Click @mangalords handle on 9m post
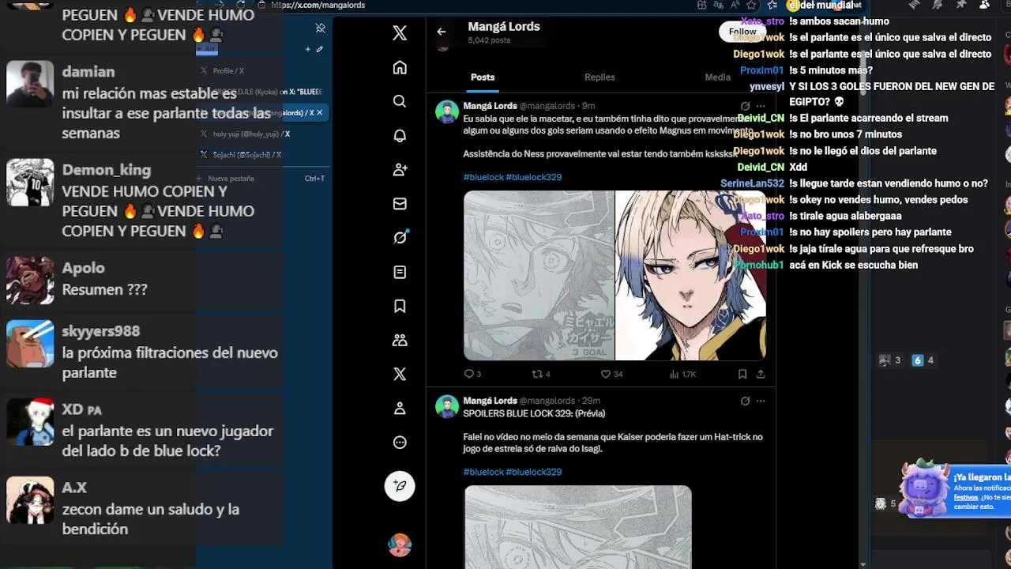Screen dimensions: 1011x569 coord(548,106)
